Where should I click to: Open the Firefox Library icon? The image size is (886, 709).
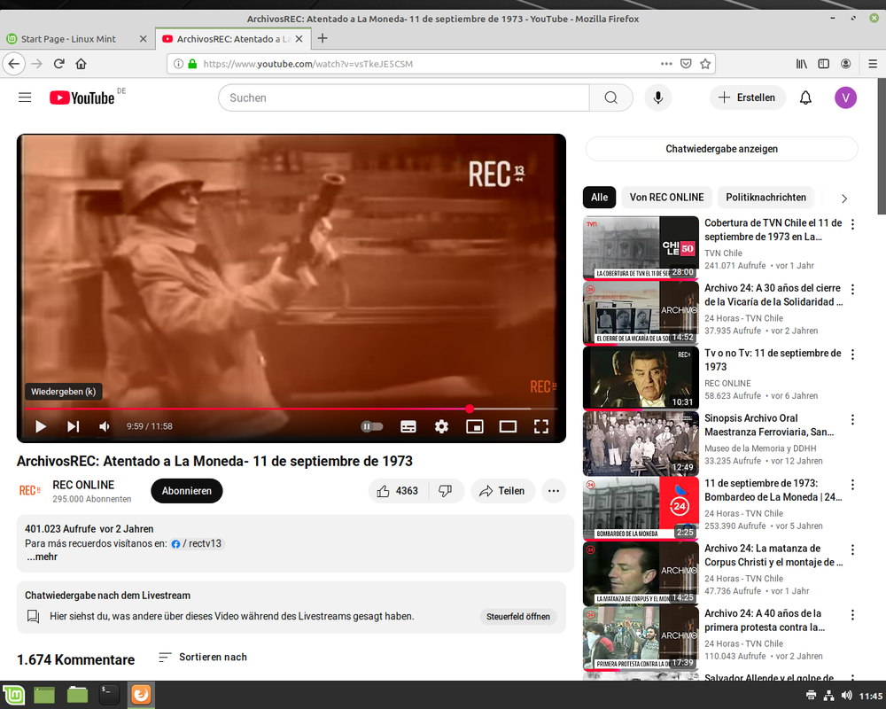coord(801,64)
